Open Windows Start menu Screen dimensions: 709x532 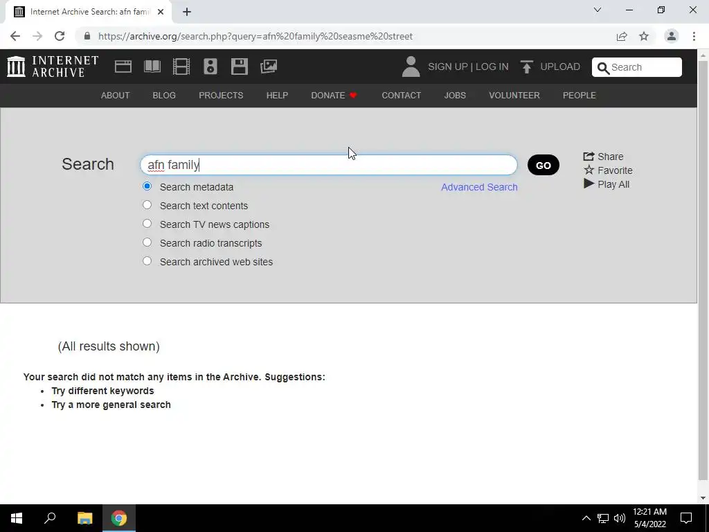point(17,518)
